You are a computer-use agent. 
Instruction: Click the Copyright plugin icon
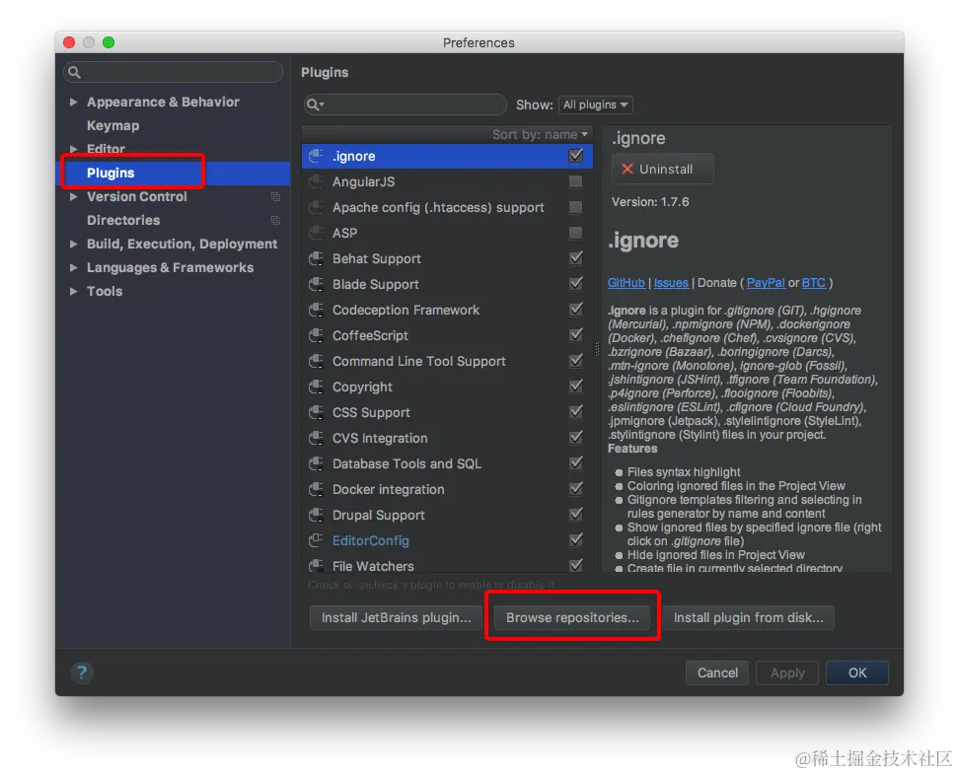pos(316,387)
